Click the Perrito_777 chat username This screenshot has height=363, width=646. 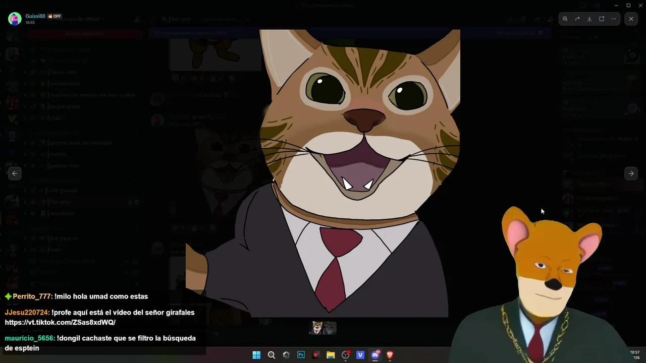(x=32, y=296)
